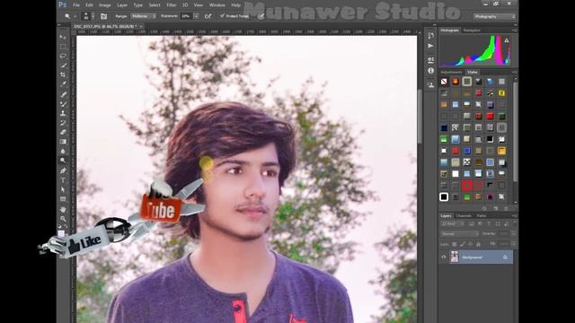
Task: Select the Rectangle shape tool
Action: [63, 199]
